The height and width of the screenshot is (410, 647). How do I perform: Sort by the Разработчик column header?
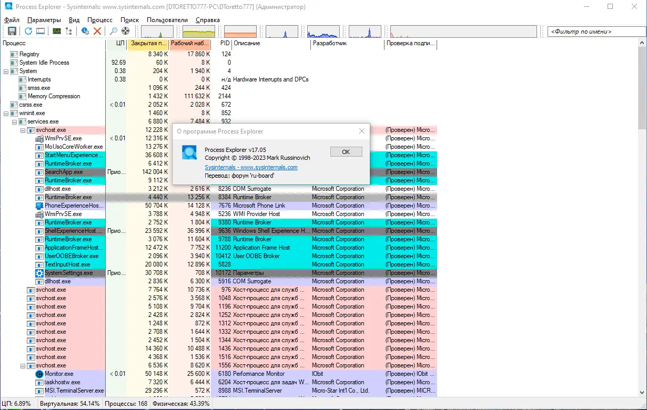pyautogui.click(x=348, y=43)
